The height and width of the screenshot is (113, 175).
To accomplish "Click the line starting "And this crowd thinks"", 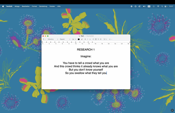I will [x=86, y=66].
